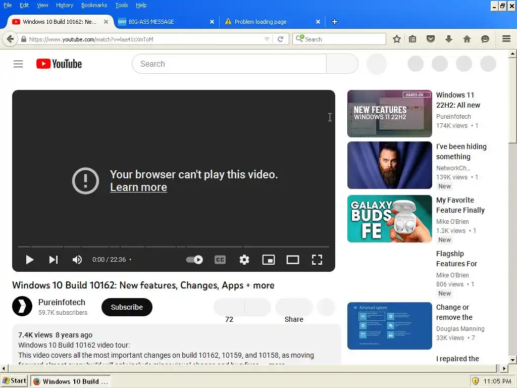Viewport: 517px width, 388px height.
Task: Open the Downloads arrow icon
Action: click(449, 39)
